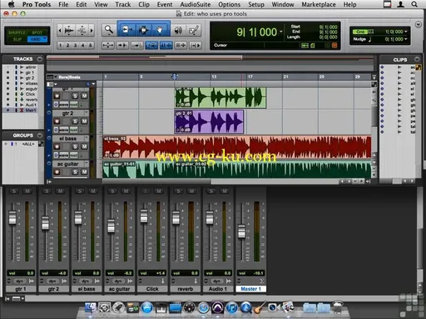This screenshot has width=426, height=319.
Task: Open main counter format dropdown
Action: click(x=281, y=32)
